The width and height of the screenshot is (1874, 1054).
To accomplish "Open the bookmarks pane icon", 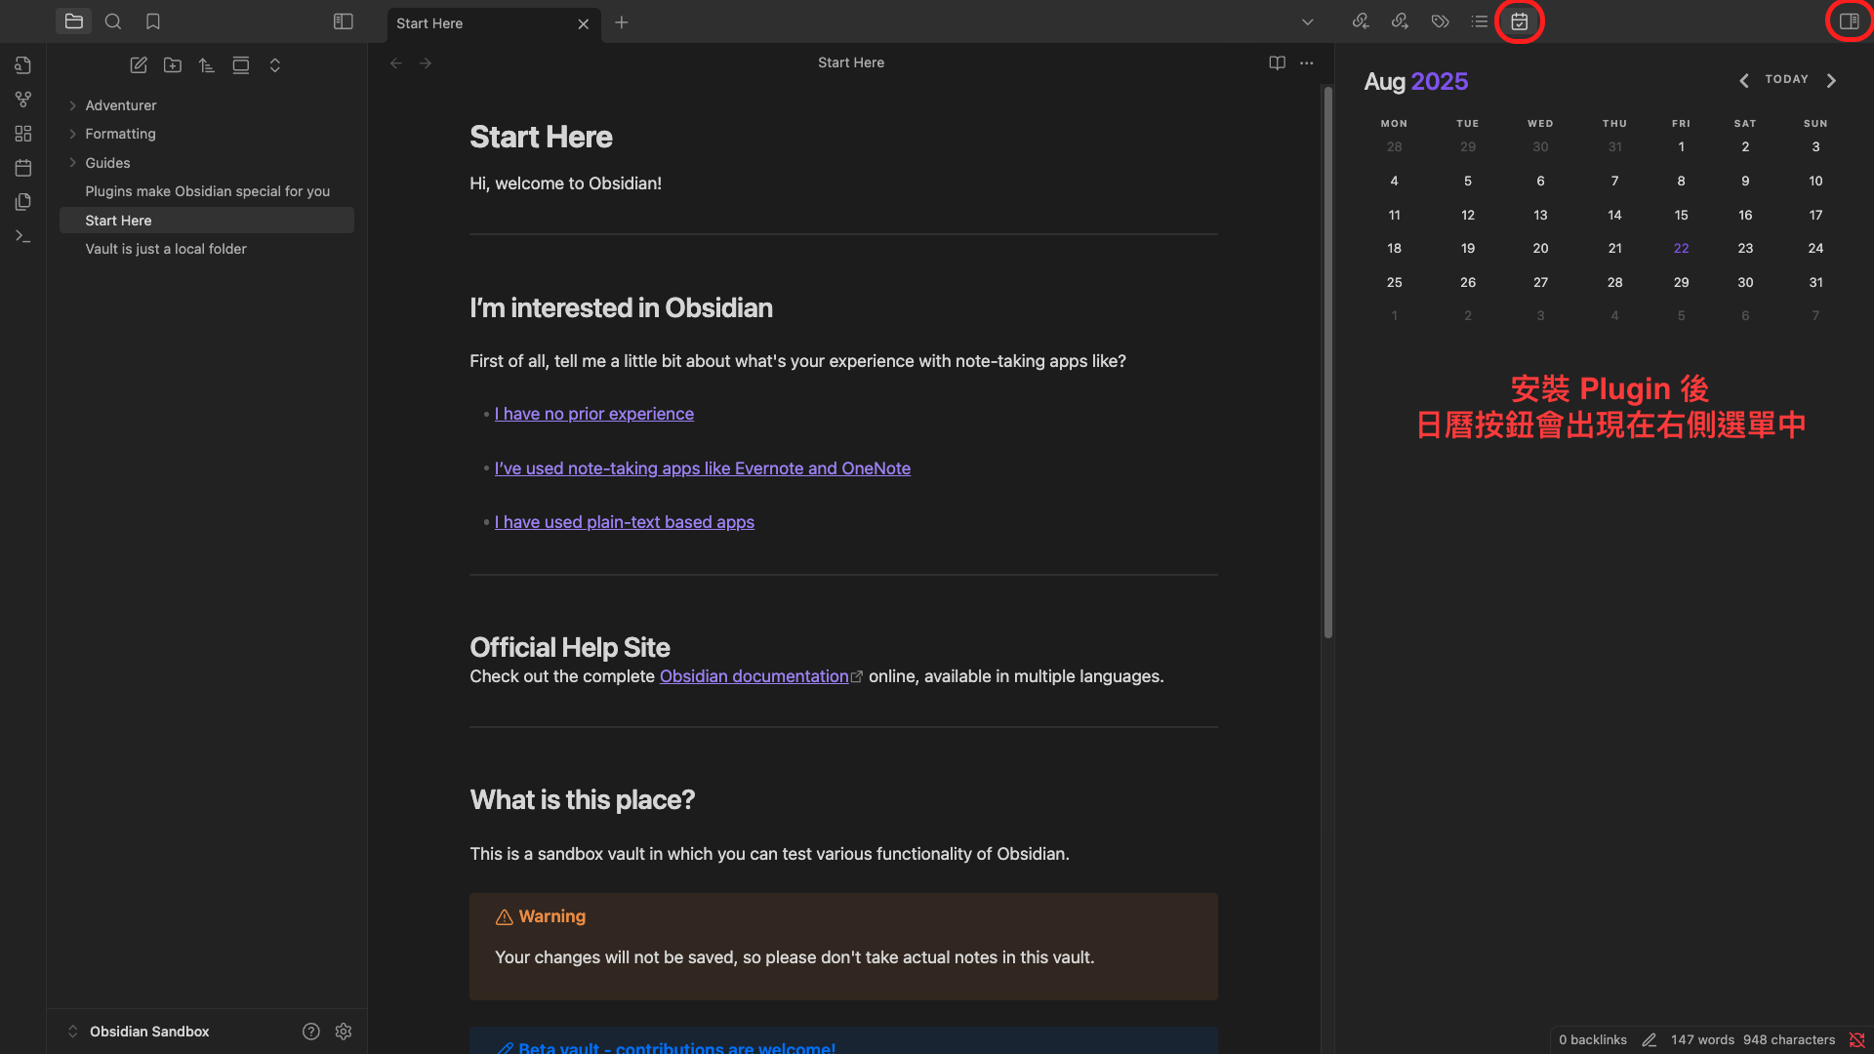I will click(153, 21).
